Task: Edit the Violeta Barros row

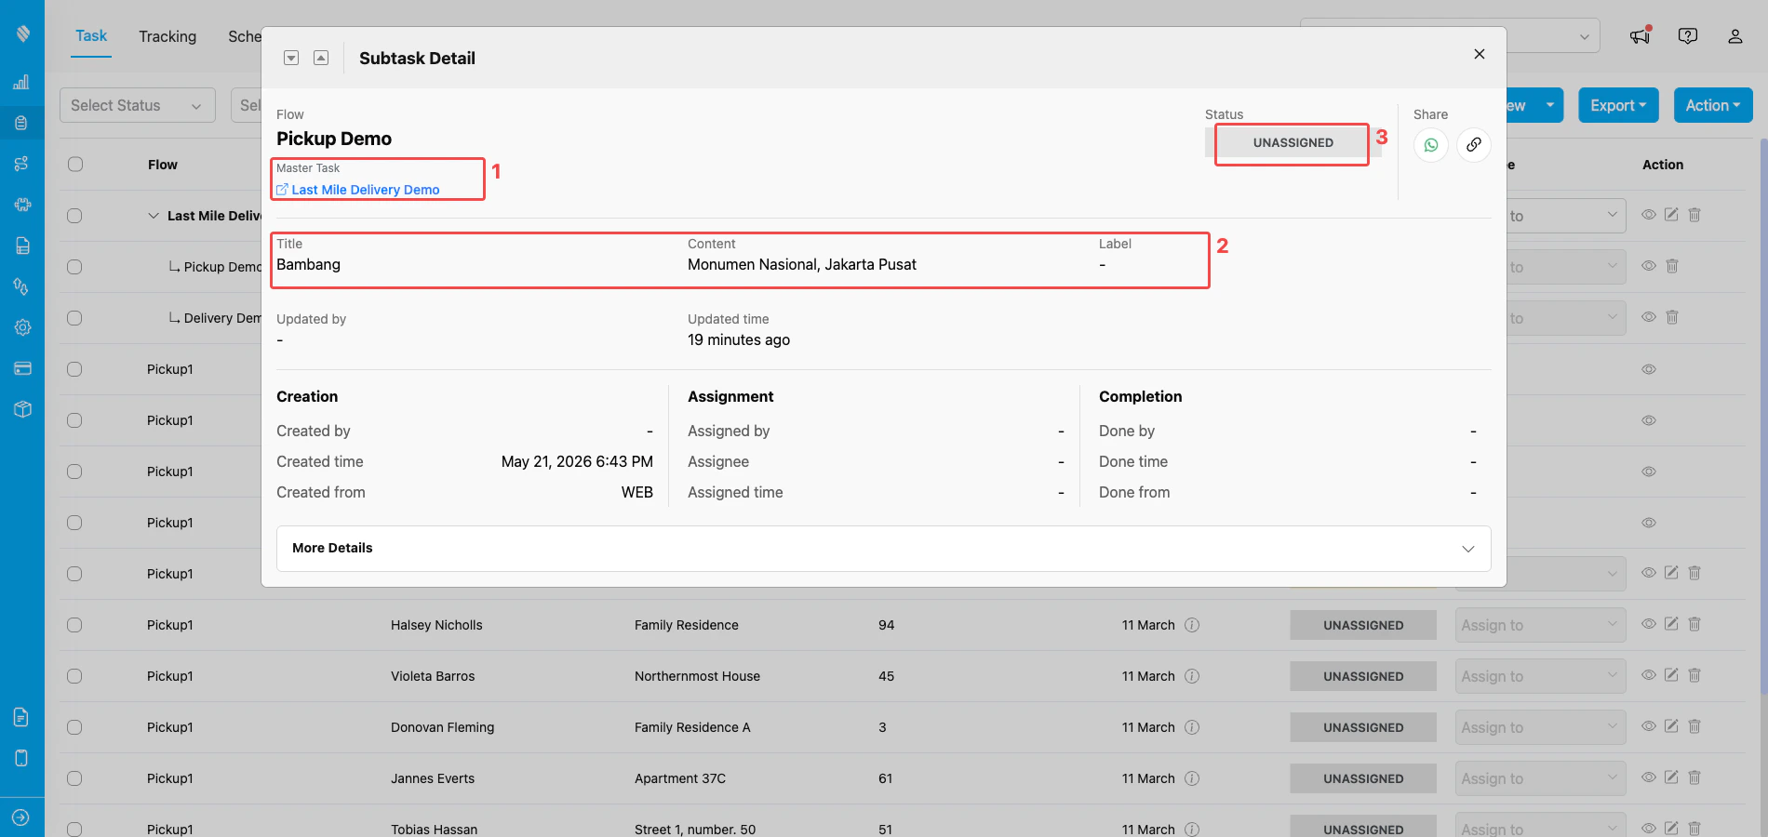Action: tap(1671, 675)
